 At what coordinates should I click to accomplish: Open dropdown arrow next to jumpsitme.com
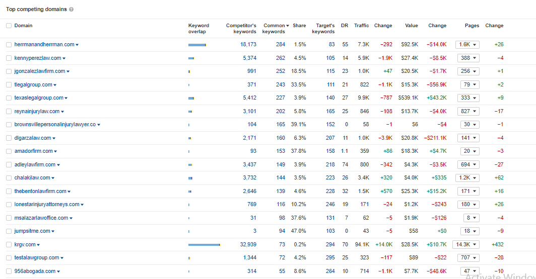(x=53, y=231)
